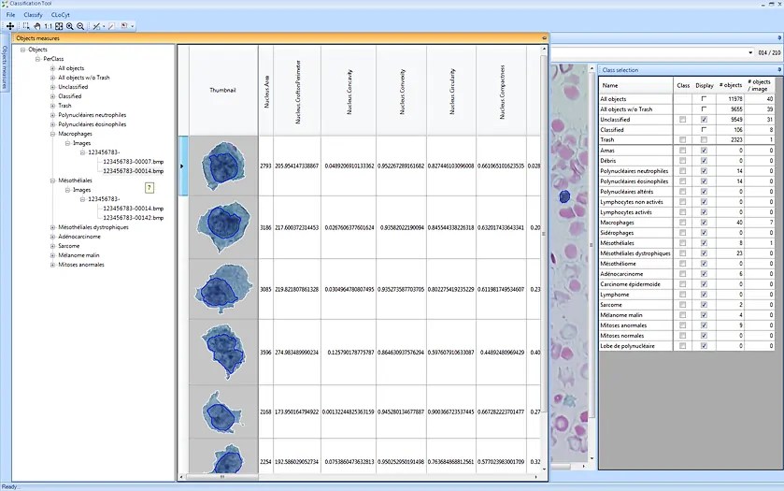Click the Class selection panel title

pyautogui.click(x=620, y=70)
